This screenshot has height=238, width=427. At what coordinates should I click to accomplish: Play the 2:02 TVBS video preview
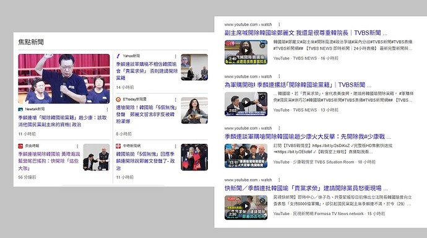pos(246,104)
